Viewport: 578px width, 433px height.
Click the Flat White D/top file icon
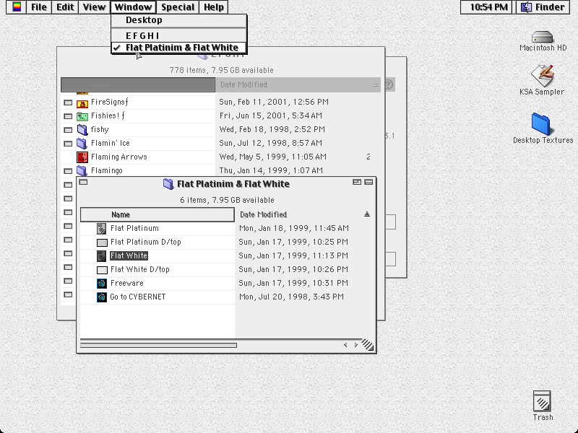[x=102, y=270]
